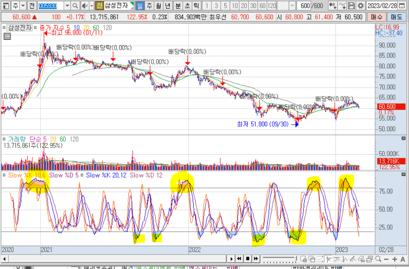Click the zoom-in plus icon at bottom right

pyautogui.click(x=395, y=258)
